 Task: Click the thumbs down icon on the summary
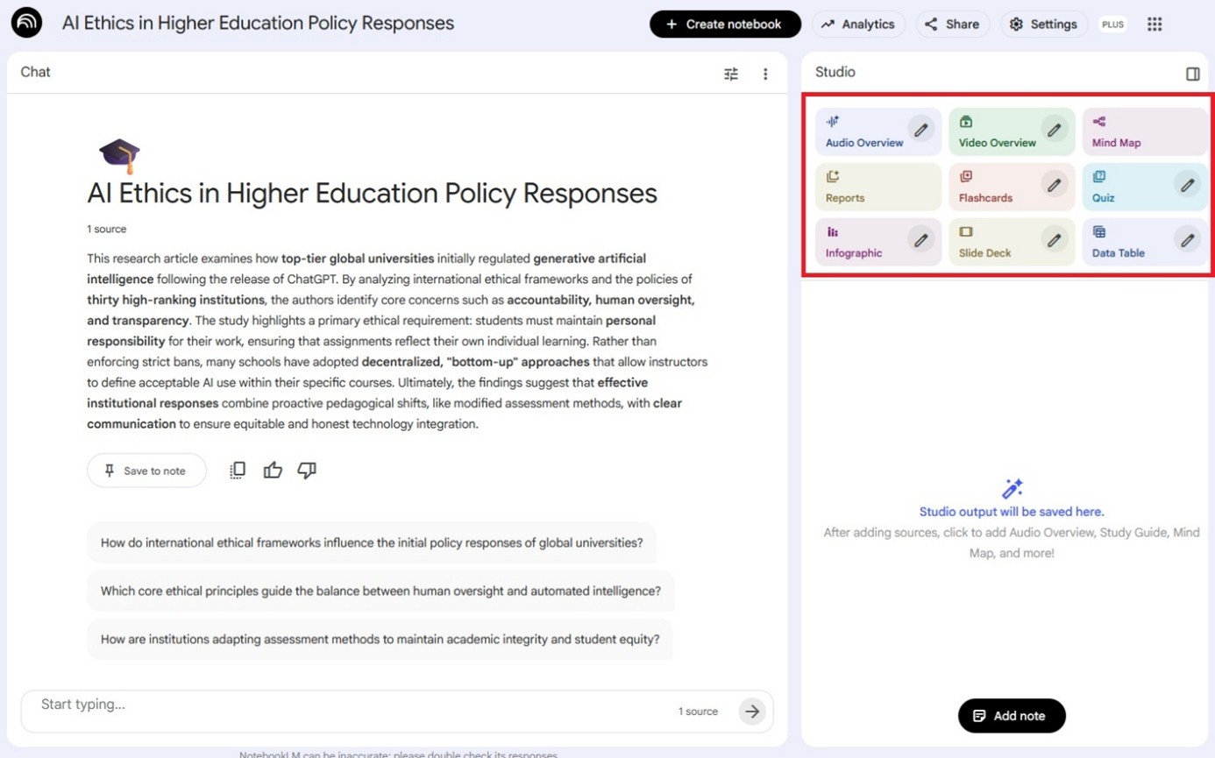307,471
